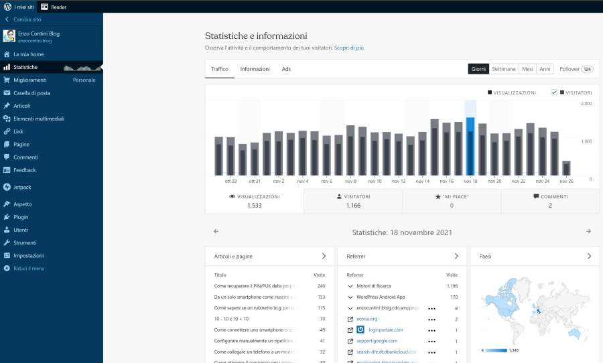Viewport: 603px width, 363px height.
Task: Switch to the Informazioni tab
Action: (255, 69)
